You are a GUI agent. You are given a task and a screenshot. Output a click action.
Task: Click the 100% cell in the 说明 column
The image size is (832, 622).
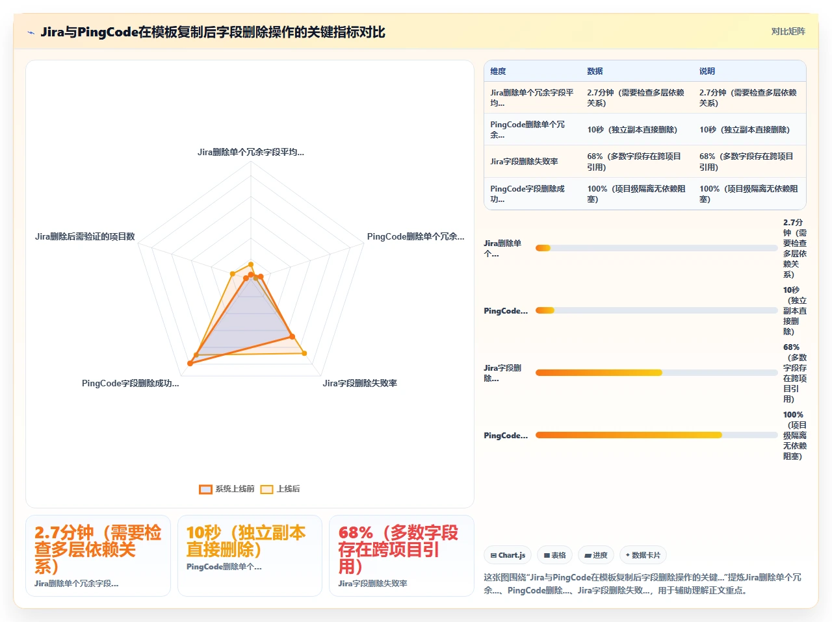coord(748,194)
